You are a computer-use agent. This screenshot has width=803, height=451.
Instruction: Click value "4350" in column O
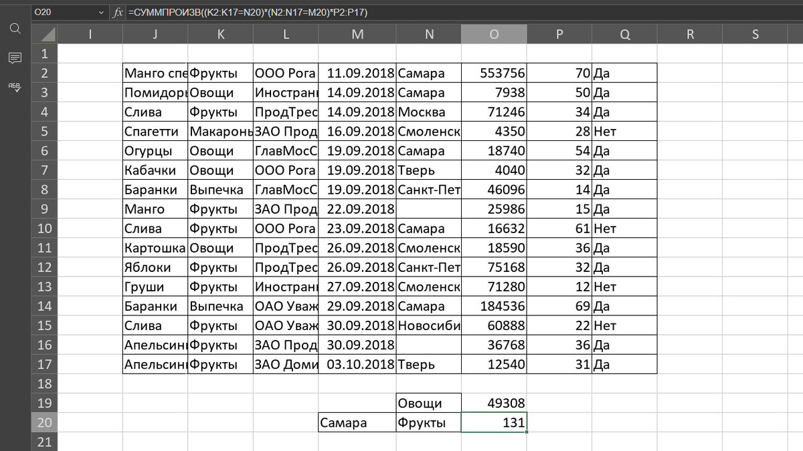pos(494,132)
